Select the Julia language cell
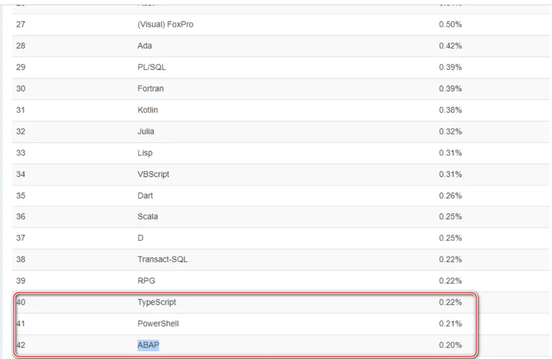Image resolution: width=552 pixels, height=359 pixels. (146, 131)
